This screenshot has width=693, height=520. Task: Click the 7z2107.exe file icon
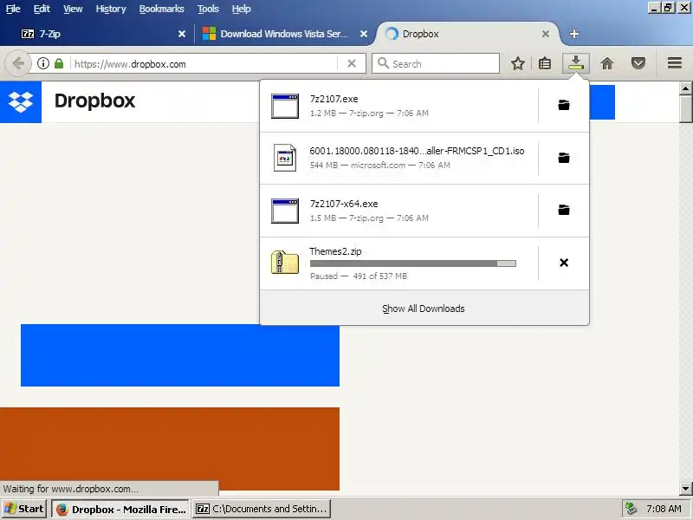[x=285, y=106]
